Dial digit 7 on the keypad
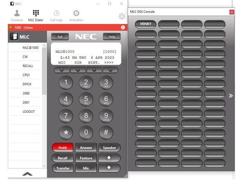Viewport: 243px width, 187px height. [x=66, y=116]
